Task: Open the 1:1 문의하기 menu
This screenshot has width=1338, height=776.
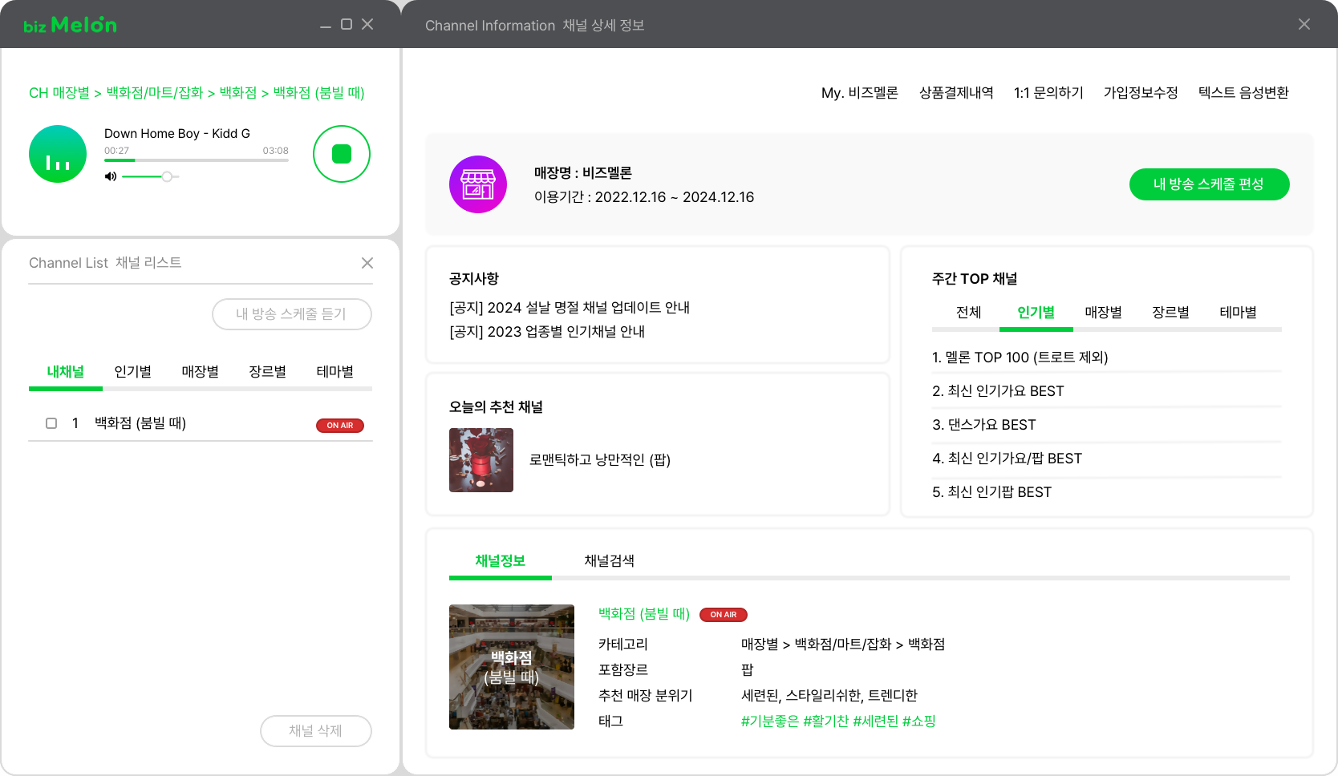Action: pos(1048,93)
